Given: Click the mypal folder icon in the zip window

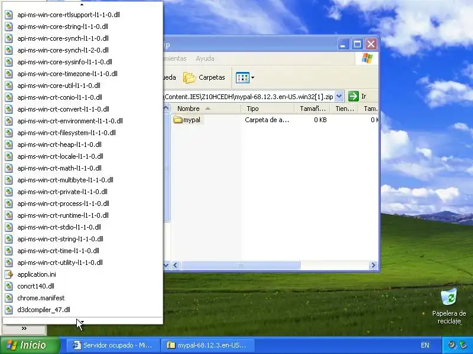Looking at the screenshot, I should click(x=178, y=120).
